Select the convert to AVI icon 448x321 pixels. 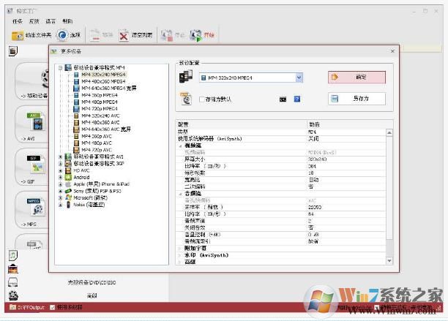[34, 121]
